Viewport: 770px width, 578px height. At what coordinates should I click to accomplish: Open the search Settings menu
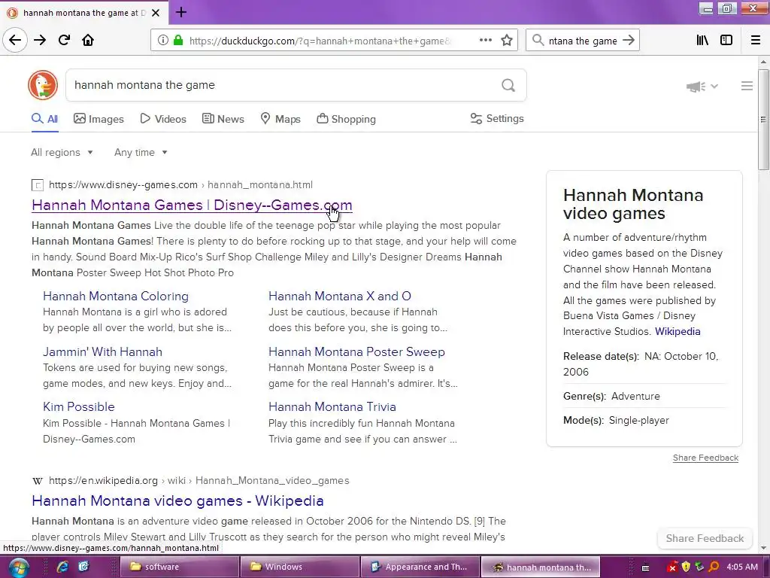tap(497, 118)
